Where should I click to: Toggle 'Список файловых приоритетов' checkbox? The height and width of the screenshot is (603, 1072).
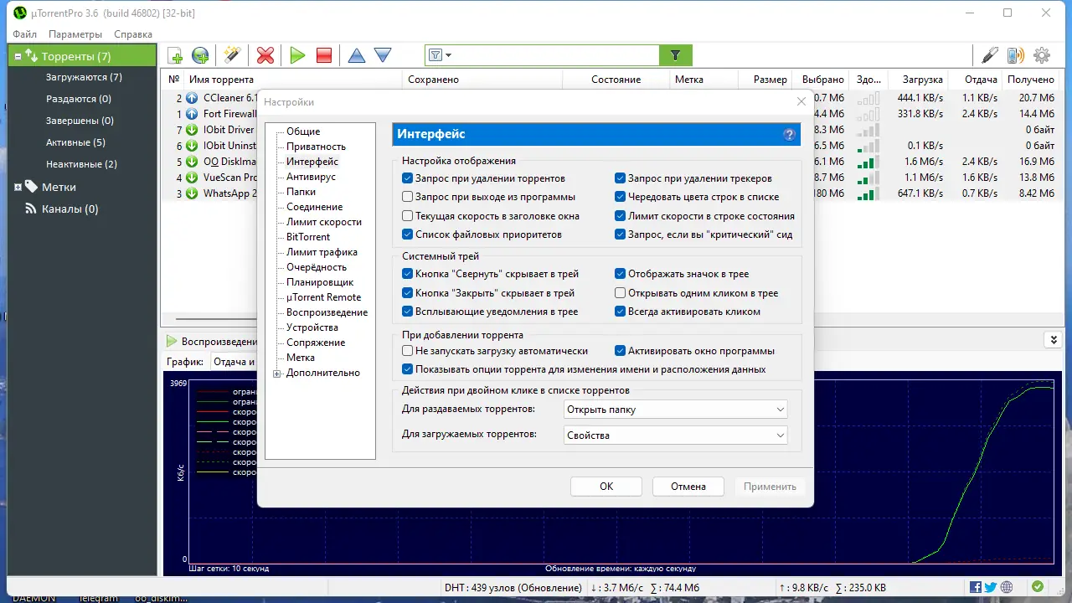407,234
